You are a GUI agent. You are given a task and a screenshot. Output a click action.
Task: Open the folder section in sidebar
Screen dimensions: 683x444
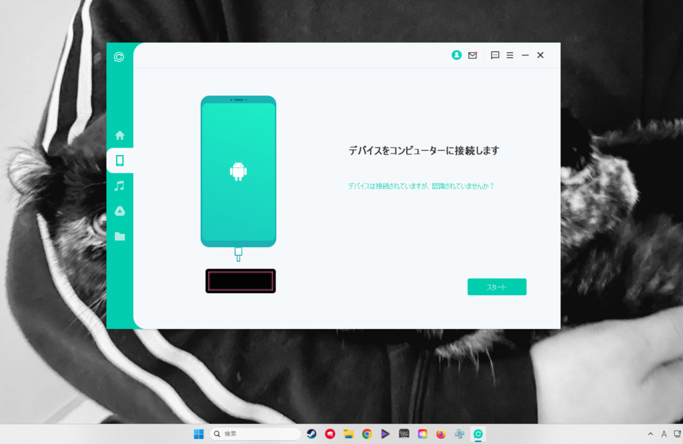tap(120, 236)
